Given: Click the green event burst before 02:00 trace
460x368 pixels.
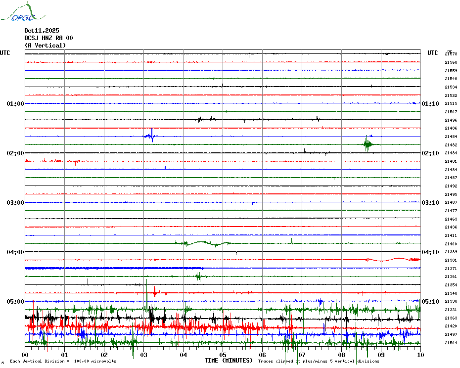Looking at the screenshot, I should [x=367, y=144].
